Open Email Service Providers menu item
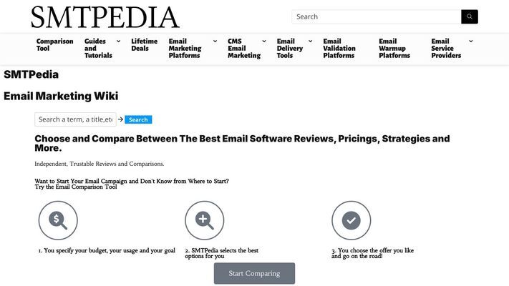This screenshot has width=509, height=286. 446,49
